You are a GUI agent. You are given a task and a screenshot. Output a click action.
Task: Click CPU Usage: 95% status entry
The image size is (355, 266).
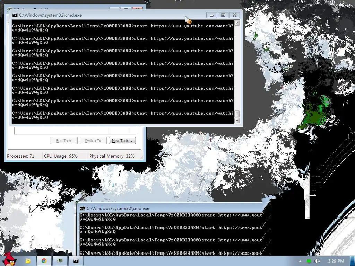coord(61,156)
